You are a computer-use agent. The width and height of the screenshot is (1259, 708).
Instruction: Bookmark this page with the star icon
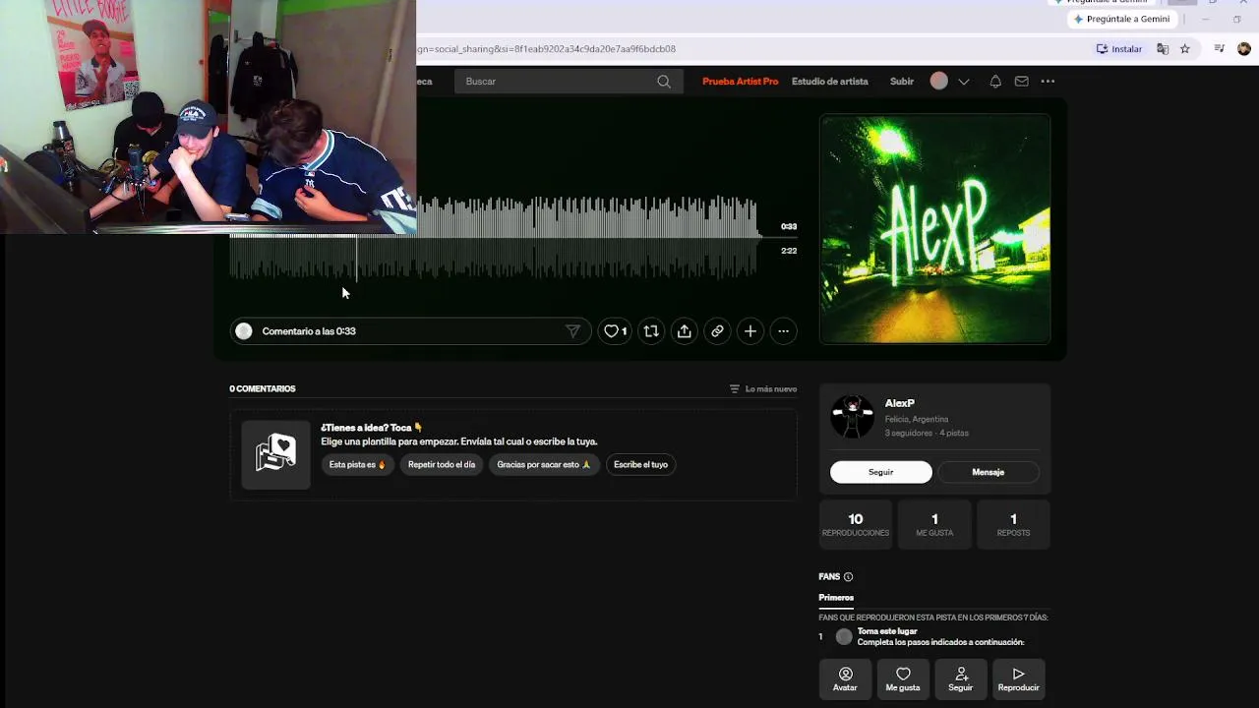tap(1185, 49)
